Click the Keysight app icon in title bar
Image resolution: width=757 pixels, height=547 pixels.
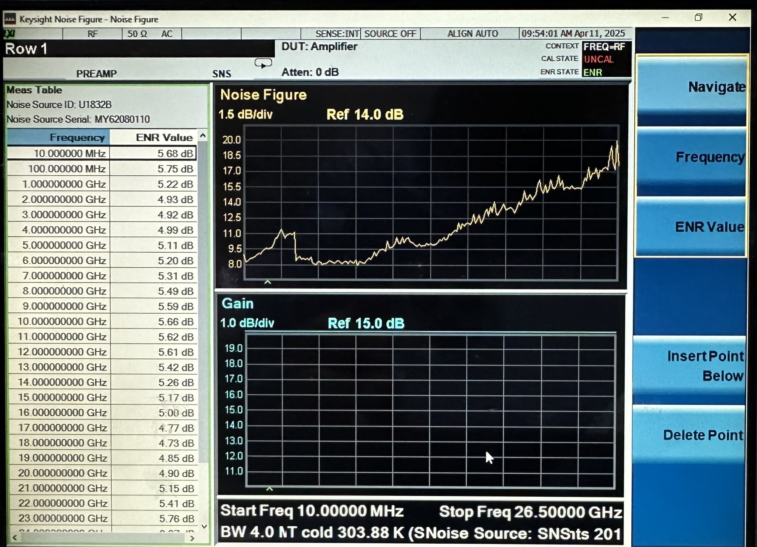point(10,18)
